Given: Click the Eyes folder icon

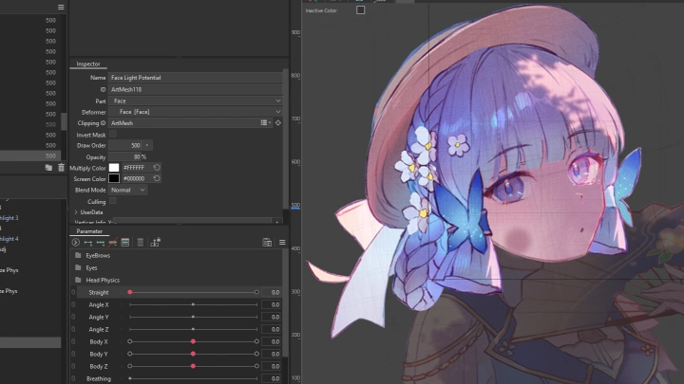Looking at the screenshot, I should click(78, 267).
